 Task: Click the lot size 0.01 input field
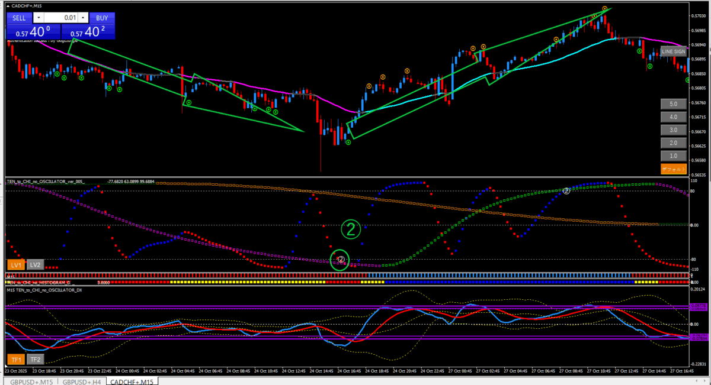62,18
